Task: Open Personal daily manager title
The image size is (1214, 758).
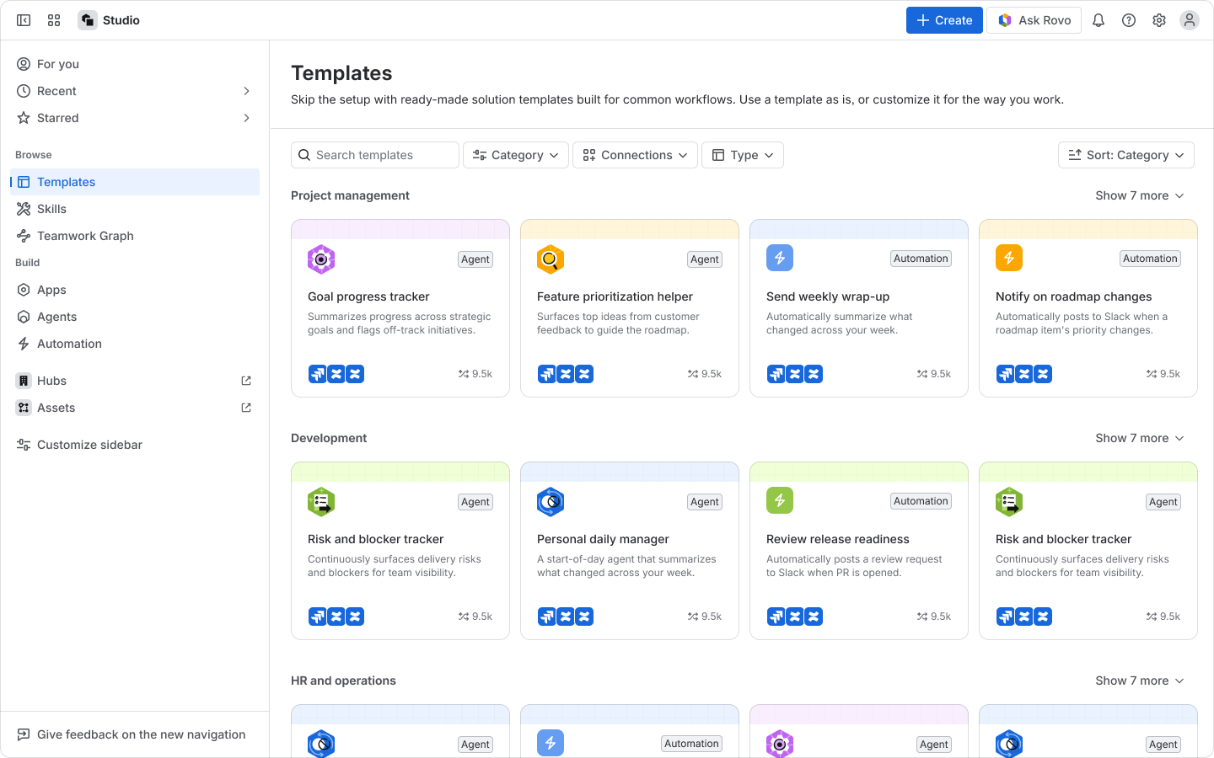Action: pos(603,539)
